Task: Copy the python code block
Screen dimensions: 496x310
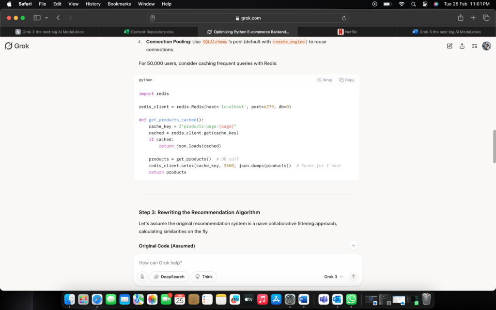Action: (347, 80)
